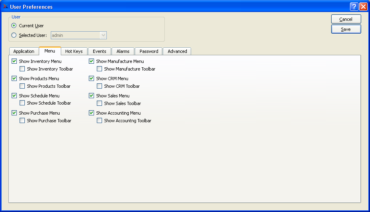The width and height of the screenshot is (370, 212).
Task: Uncheck Show Accounting Menu
Action: coord(91,113)
